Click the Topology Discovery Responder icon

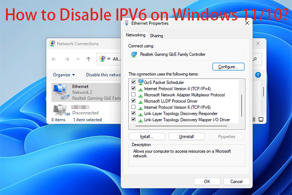point(141,114)
